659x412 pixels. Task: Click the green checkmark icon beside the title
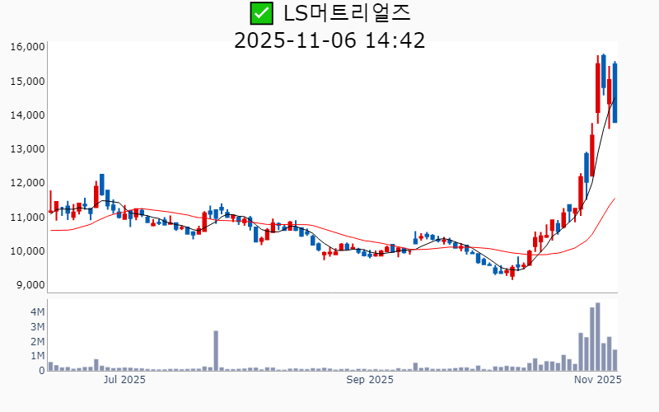coord(261,13)
